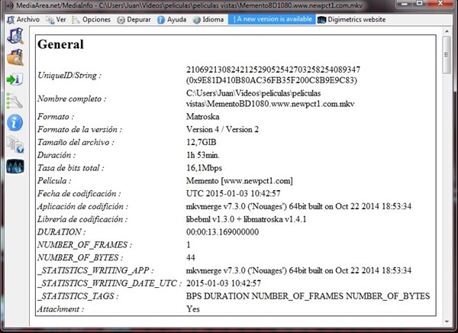
Task: Click 'A new version is available' notice
Action: point(272,19)
